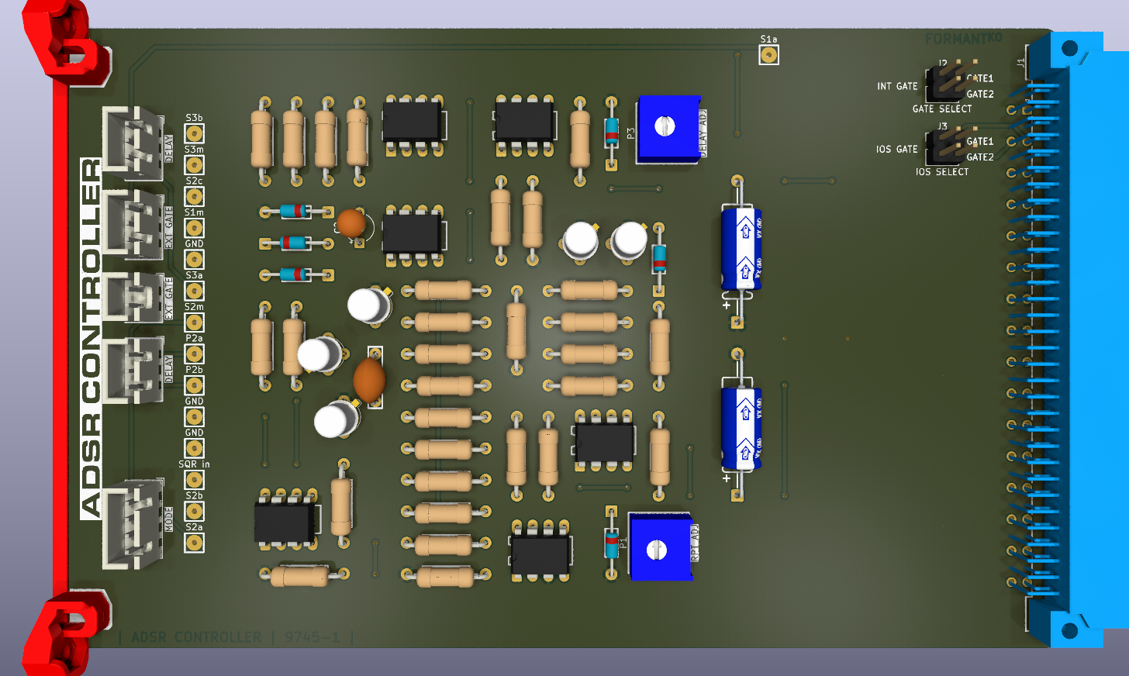Click the S3m solder pad
The width and height of the screenshot is (1129, 676).
pos(194,164)
